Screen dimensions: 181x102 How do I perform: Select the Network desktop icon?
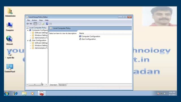tap(9, 40)
